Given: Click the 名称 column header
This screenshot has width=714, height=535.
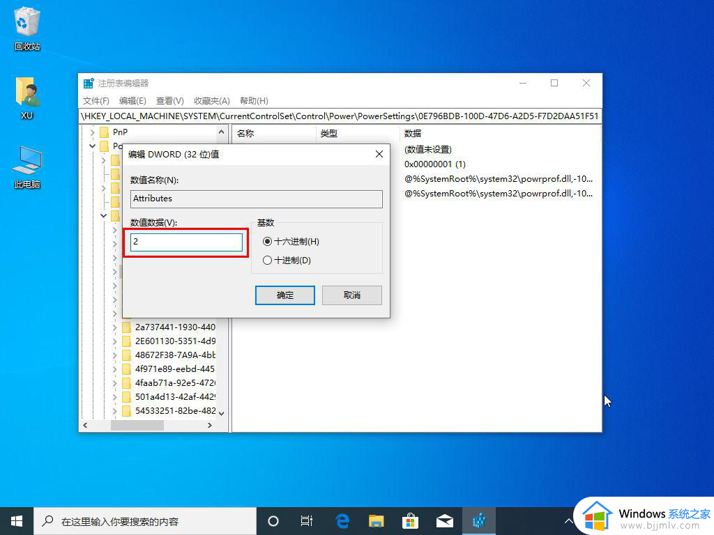Looking at the screenshot, I should coord(274,133).
